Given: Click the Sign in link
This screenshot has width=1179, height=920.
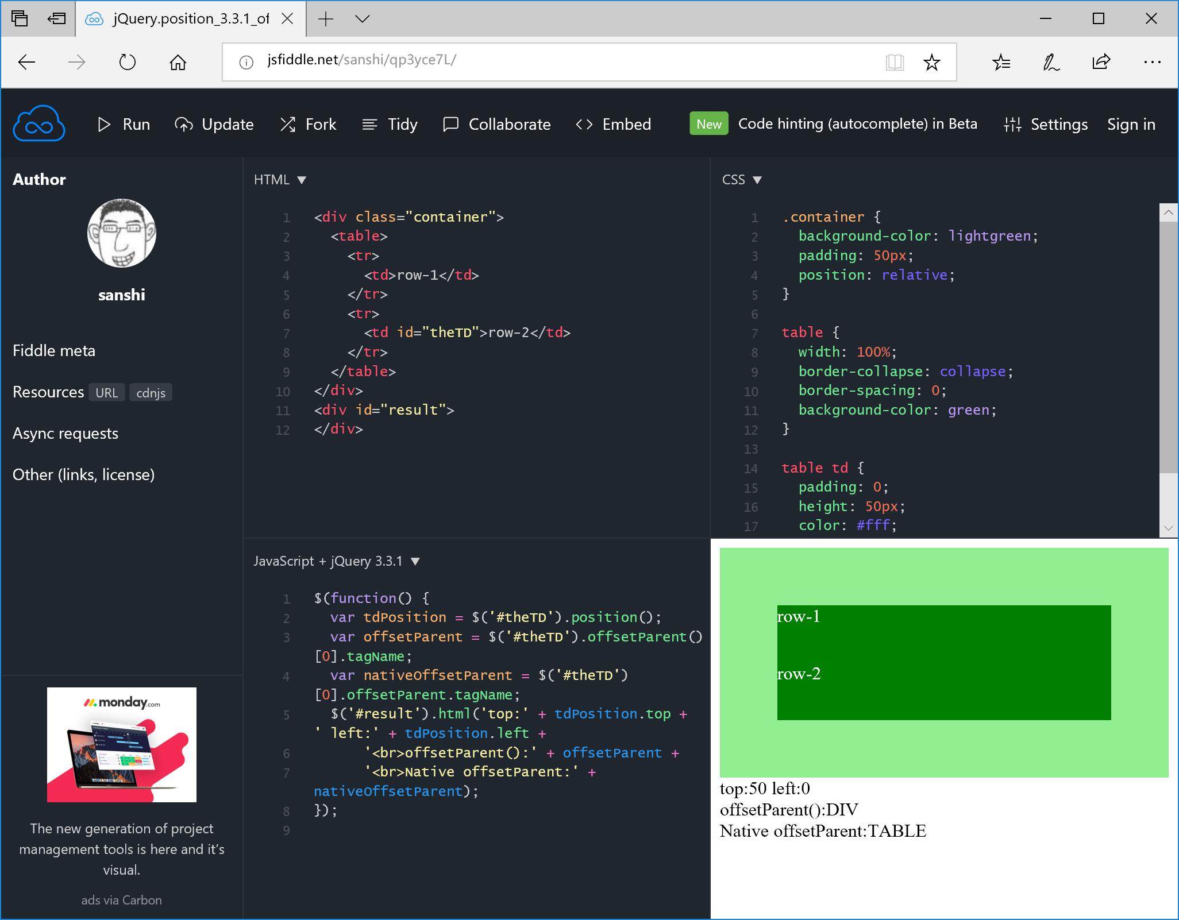Looking at the screenshot, I should pos(1131,124).
